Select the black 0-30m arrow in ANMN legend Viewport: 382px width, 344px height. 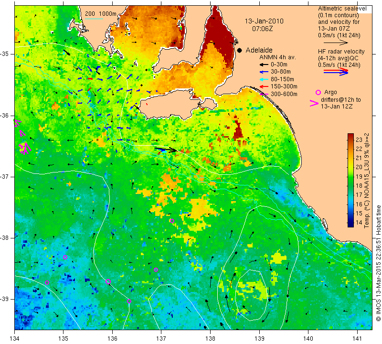(264, 64)
